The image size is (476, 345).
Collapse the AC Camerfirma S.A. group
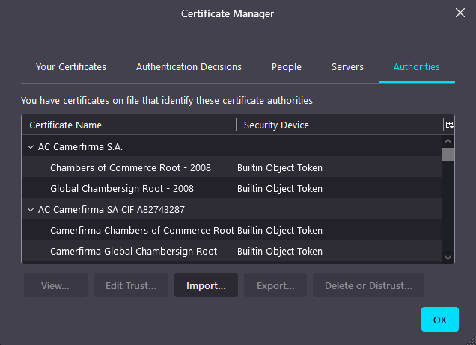pyautogui.click(x=31, y=147)
